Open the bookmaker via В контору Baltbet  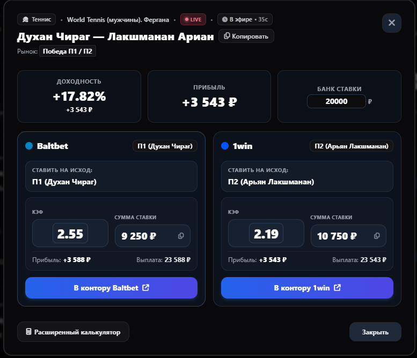click(111, 288)
